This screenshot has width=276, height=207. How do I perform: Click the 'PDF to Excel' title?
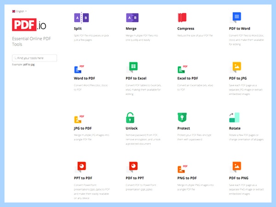pyautogui.click(x=136, y=78)
